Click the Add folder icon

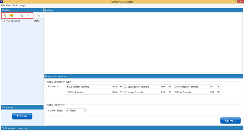click(x=11, y=15)
